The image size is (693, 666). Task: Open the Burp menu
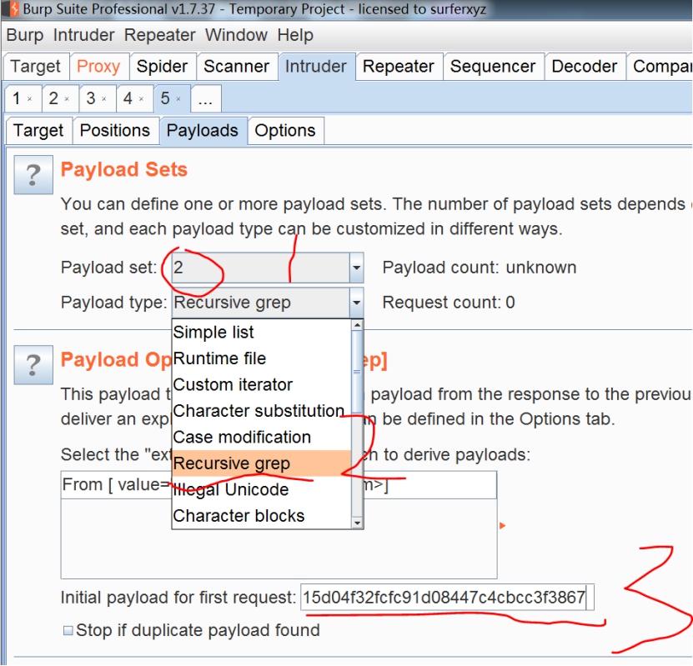pos(25,35)
